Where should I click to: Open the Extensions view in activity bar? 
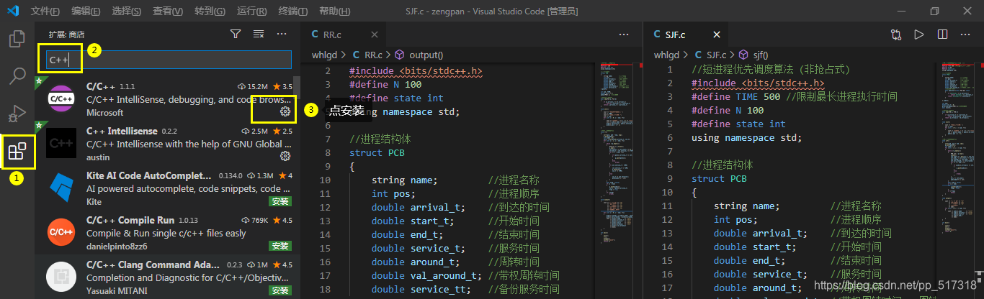17,151
